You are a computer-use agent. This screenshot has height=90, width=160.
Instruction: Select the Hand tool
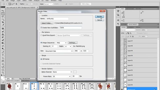3,70
